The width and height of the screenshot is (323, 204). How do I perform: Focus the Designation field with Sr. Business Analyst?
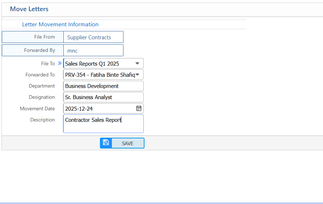tap(103, 97)
